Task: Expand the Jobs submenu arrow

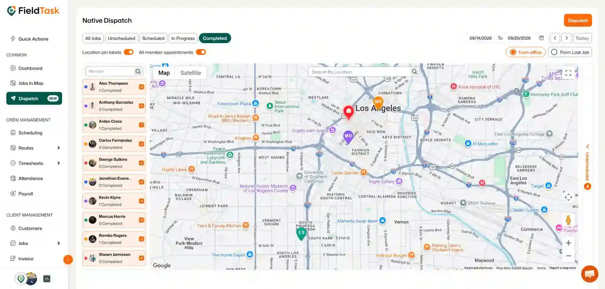Action: (x=59, y=243)
